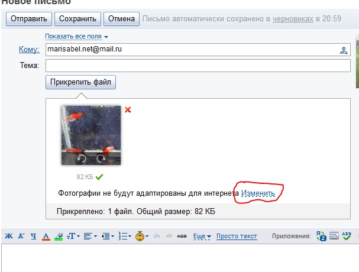Remove the attached fish photo

[x=128, y=109]
